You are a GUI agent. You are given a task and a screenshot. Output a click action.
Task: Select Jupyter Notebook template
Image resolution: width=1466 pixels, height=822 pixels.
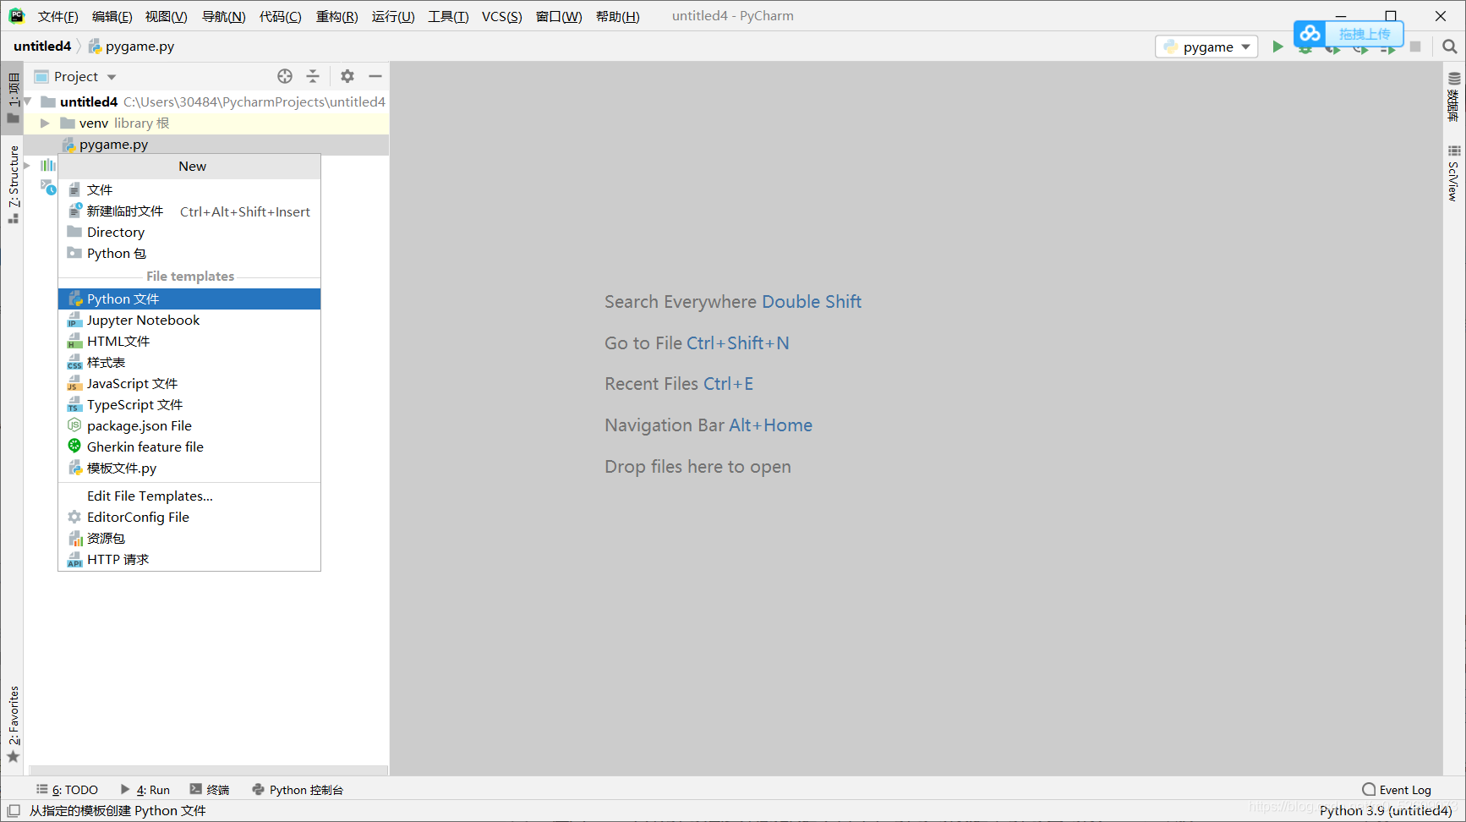click(x=189, y=321)
